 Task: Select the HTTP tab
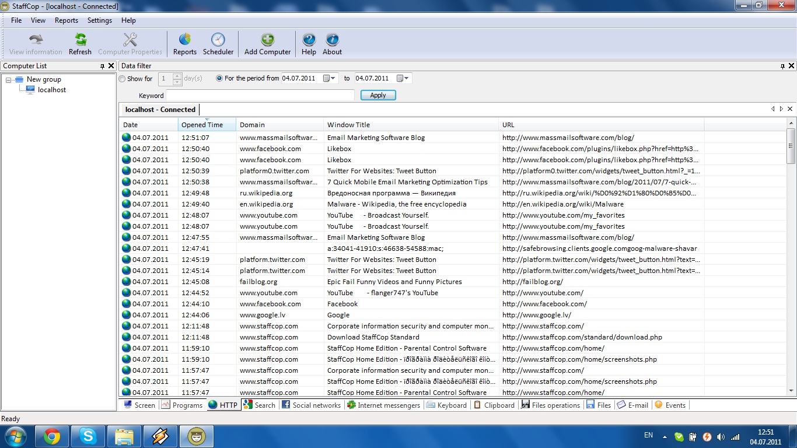coord(223,405)
